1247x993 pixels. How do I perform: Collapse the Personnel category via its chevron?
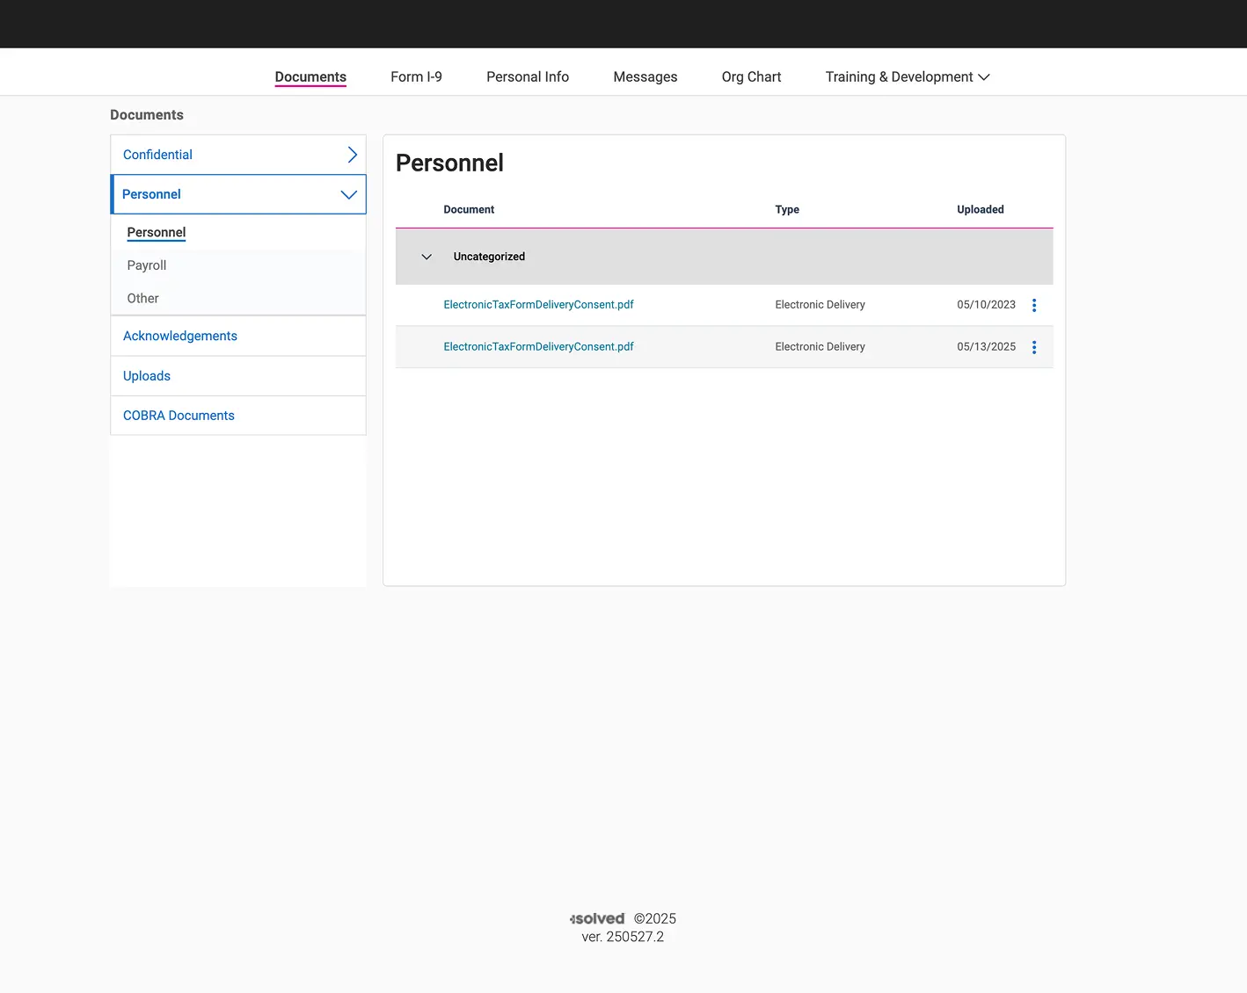click(348, 194)
